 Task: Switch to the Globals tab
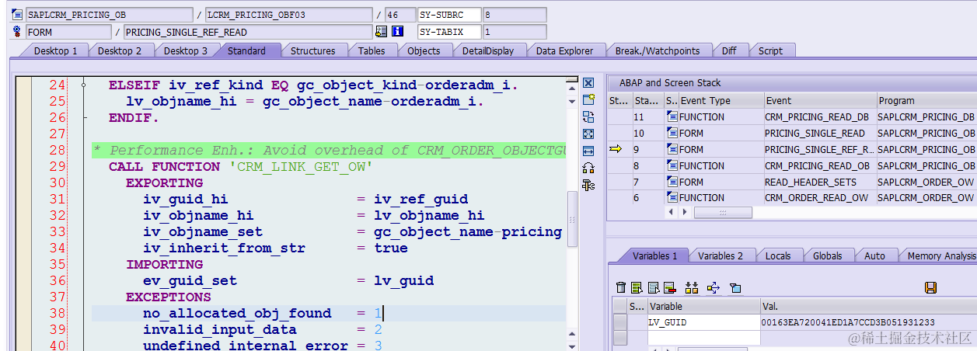[828, 255]
